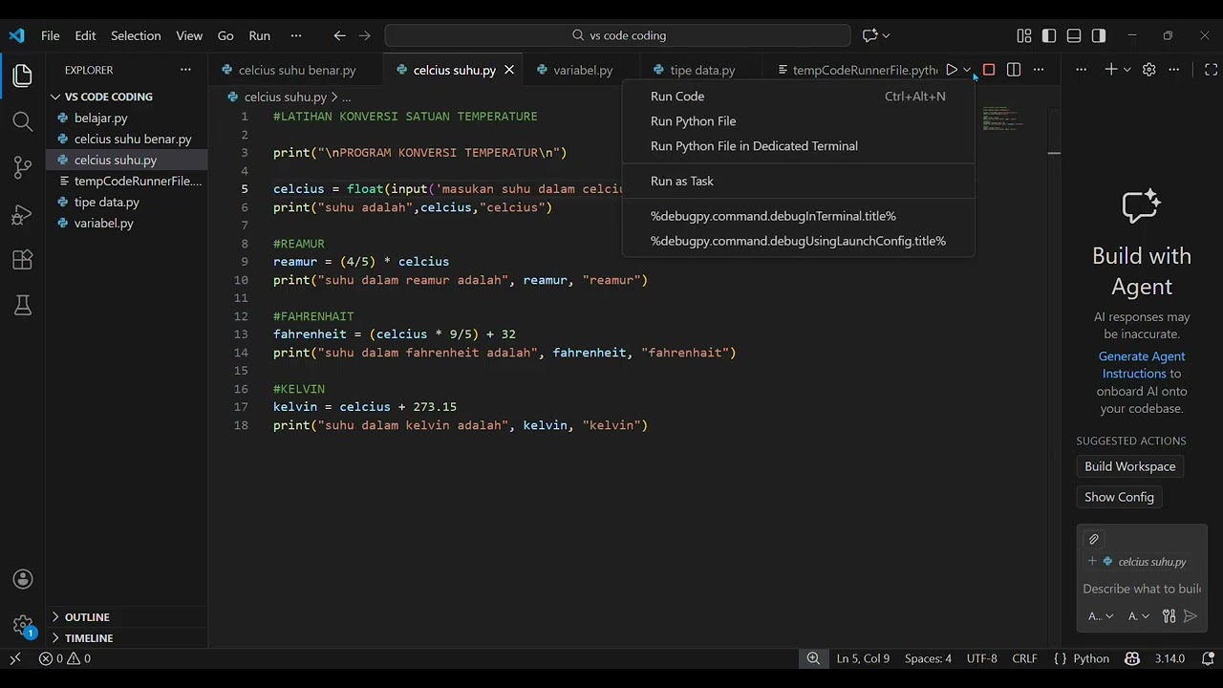Open notifications bell in status bar
Screen dimensions: 1223x688
pyautogui.click(x=1208, y=658)
